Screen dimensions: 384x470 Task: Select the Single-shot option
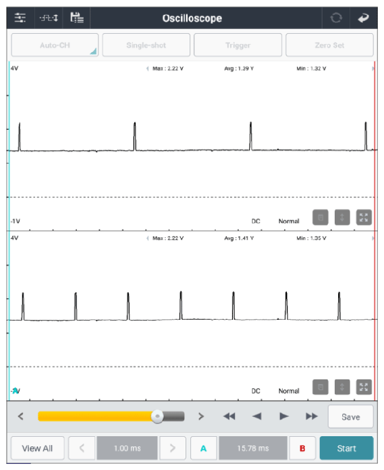pos(146,45)
